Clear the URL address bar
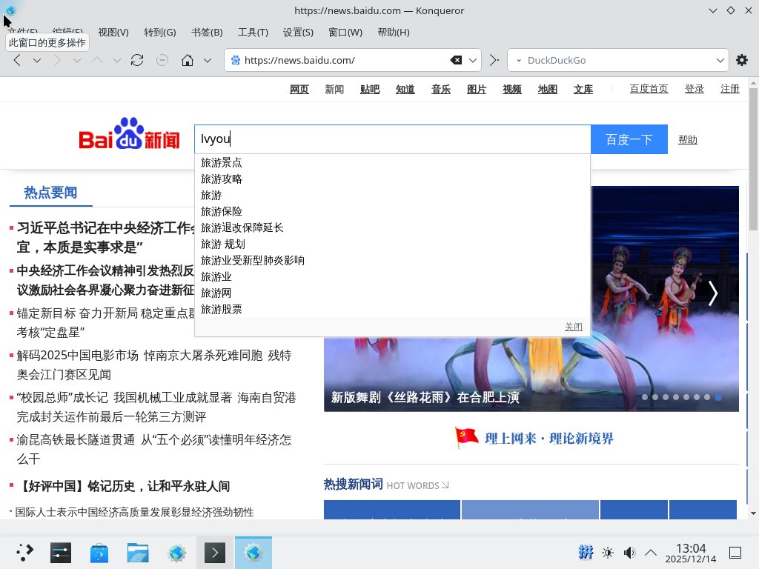759x569 pixels. point(457,61)
